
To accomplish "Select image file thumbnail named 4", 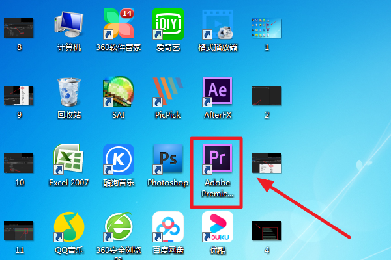I will point(267,231).
